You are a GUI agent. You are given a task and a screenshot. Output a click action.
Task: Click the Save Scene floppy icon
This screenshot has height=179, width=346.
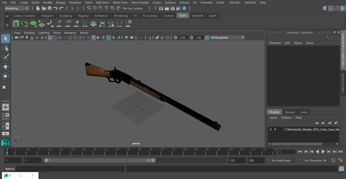point(50,8)
